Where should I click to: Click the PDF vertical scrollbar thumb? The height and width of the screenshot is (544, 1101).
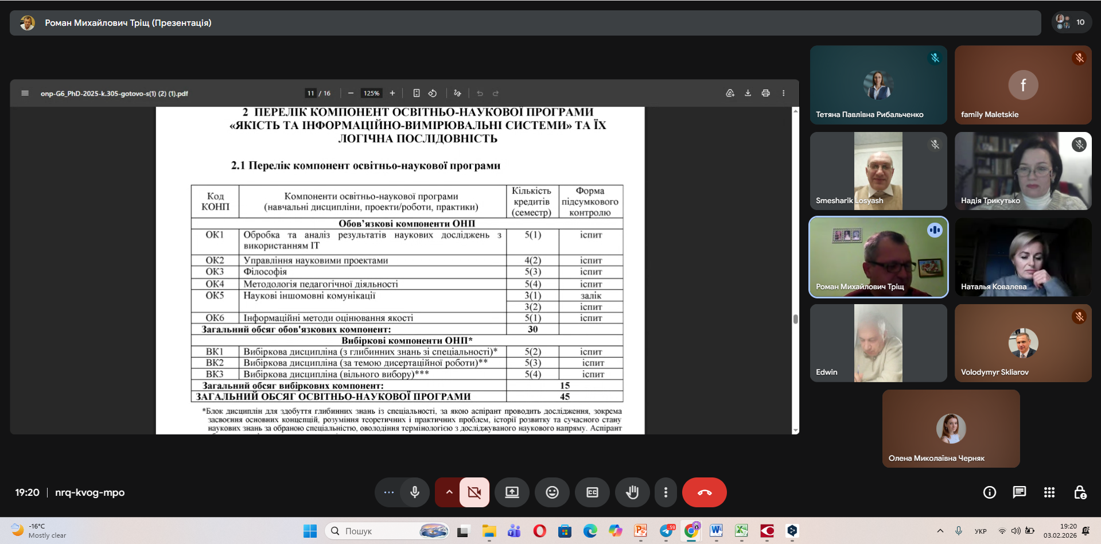pos(795,319)
